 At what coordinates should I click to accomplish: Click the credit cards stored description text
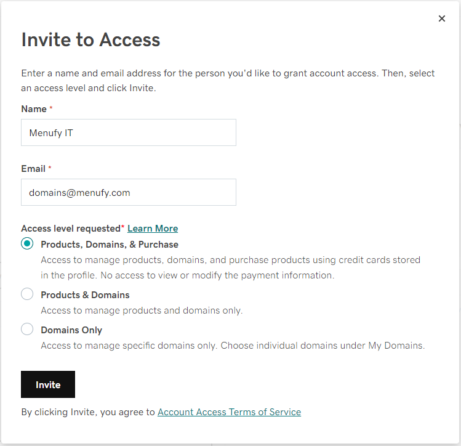pyautogui.click(x=230, y=267)
